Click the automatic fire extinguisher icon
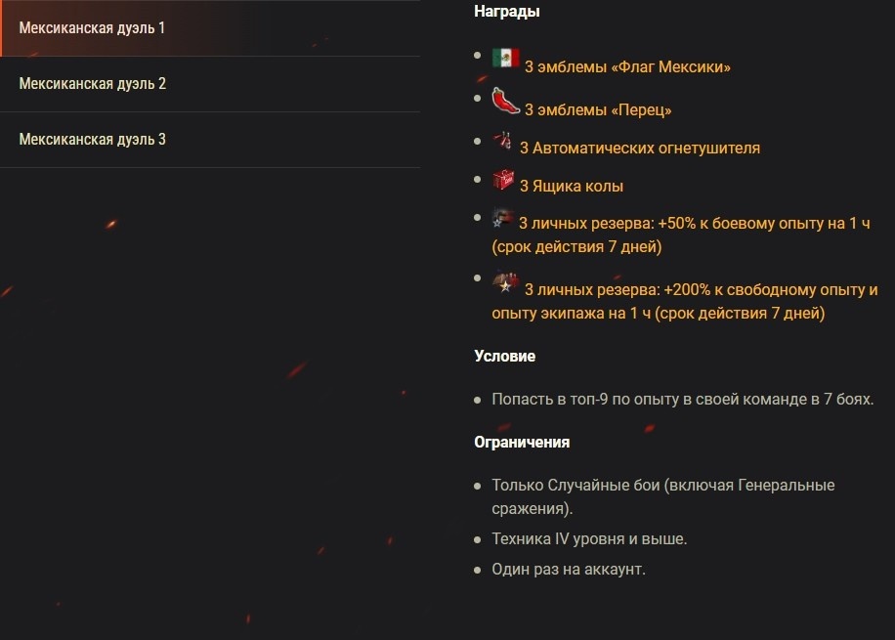895x640 pixels. (503, 140)
